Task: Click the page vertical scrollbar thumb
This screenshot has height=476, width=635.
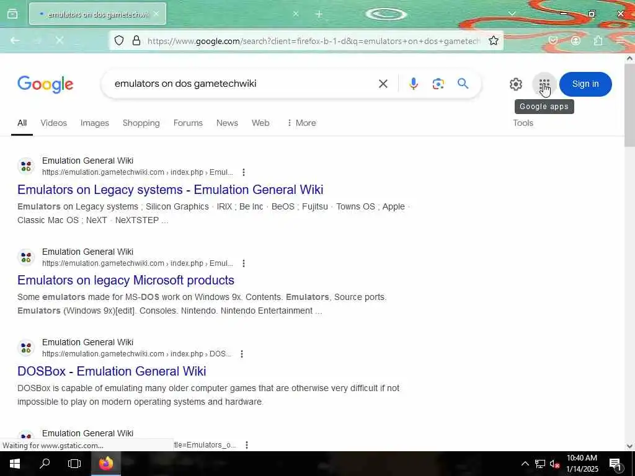Action: pyautogui.click(x=629, y=105)
